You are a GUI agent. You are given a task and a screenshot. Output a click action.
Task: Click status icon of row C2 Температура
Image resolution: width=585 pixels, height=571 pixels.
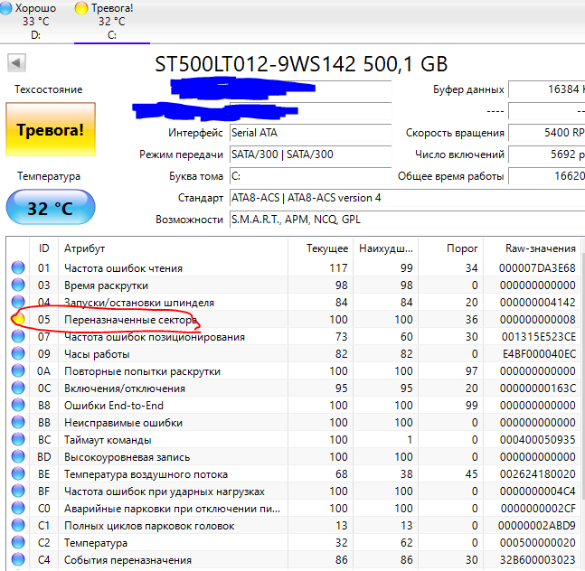[x=18, y=542]
